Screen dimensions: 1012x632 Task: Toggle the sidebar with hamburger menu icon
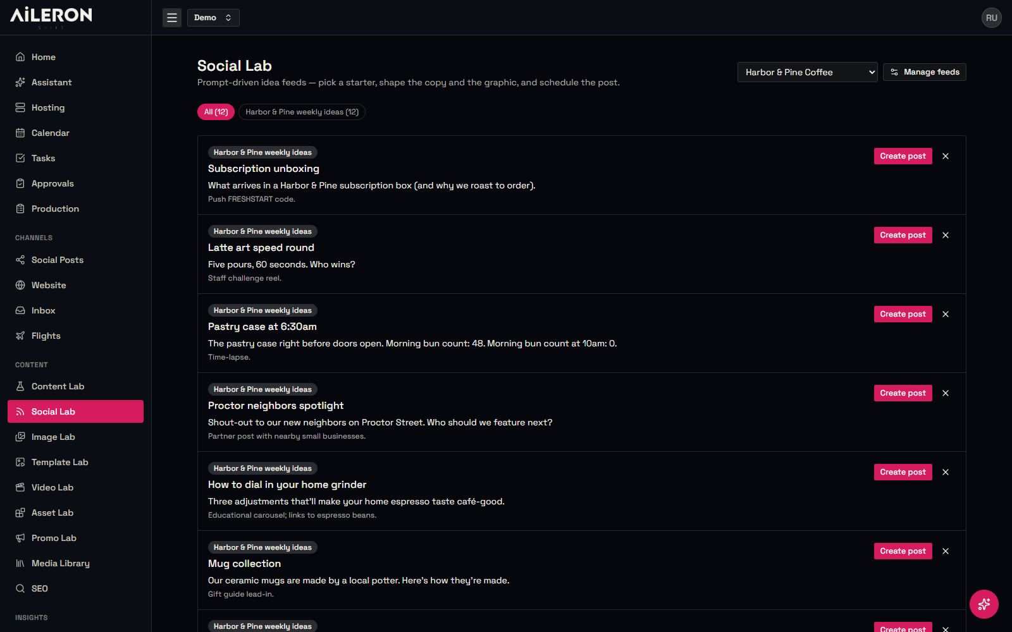[172, 18]
